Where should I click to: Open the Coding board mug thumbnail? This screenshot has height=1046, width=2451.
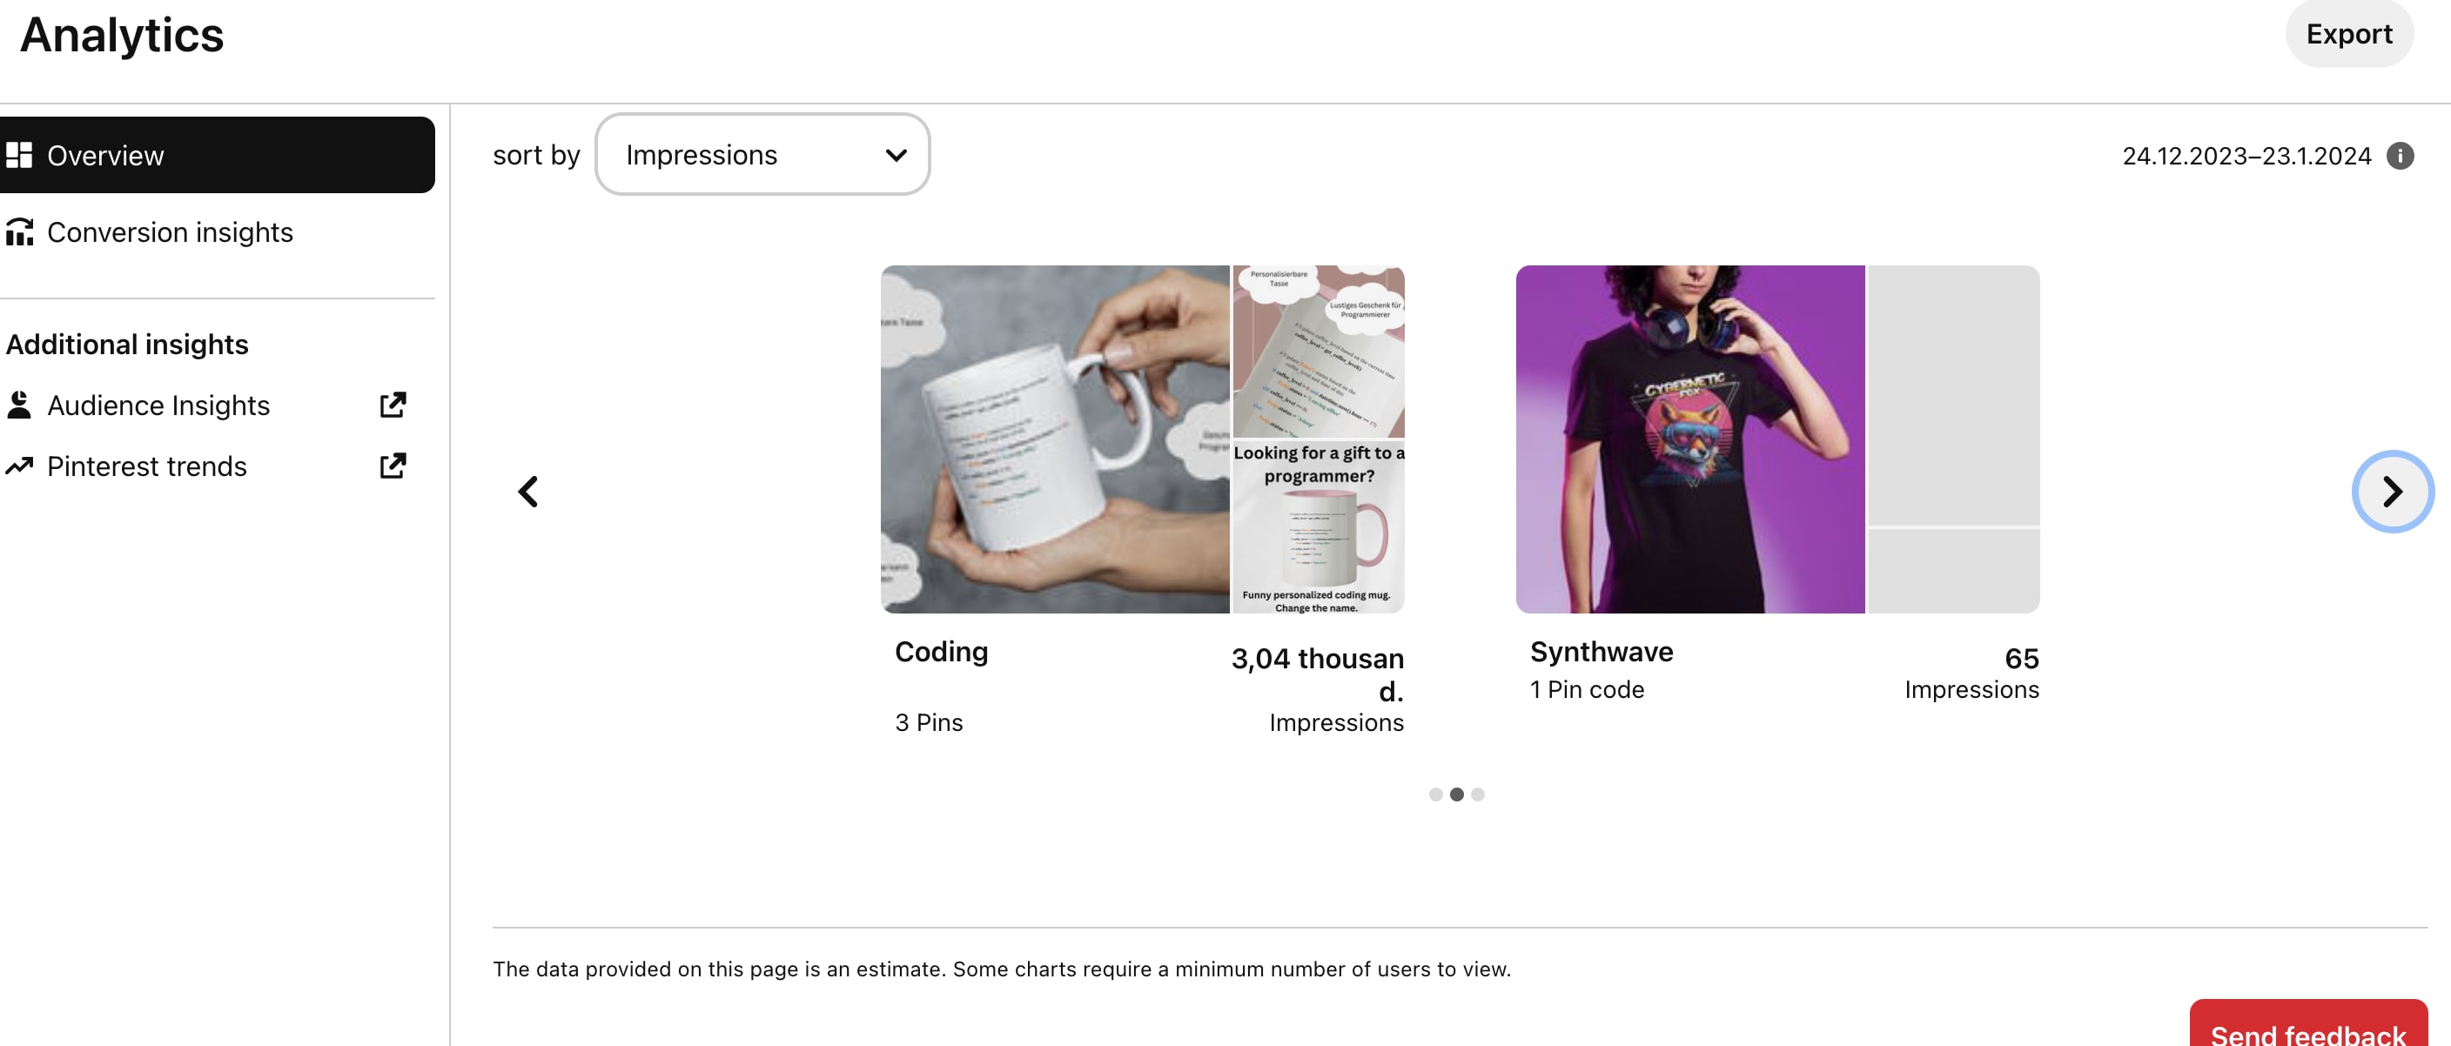1054,439
